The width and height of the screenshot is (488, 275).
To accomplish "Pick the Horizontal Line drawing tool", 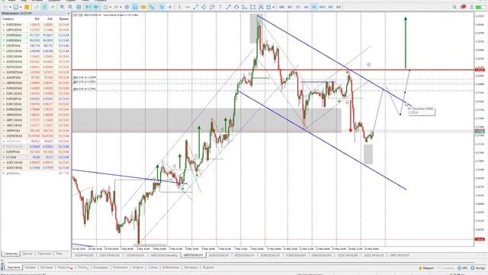I will pyautogui.click(x=188, y=7).
